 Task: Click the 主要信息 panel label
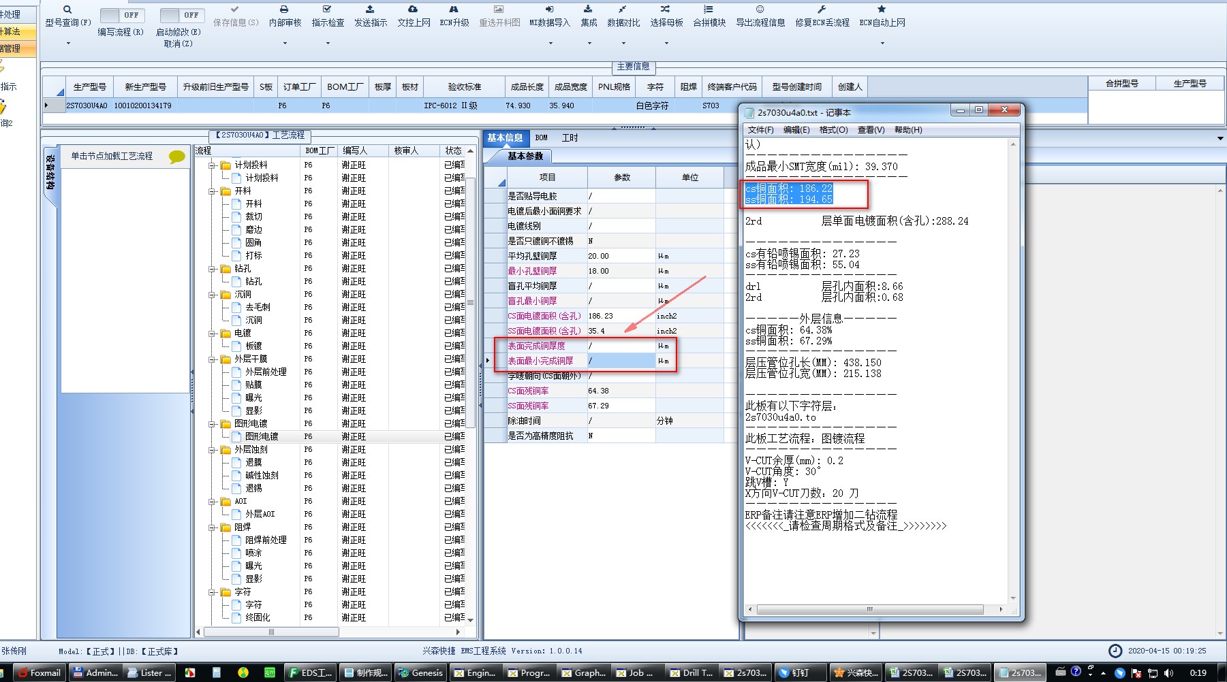(x=633, y=67)
